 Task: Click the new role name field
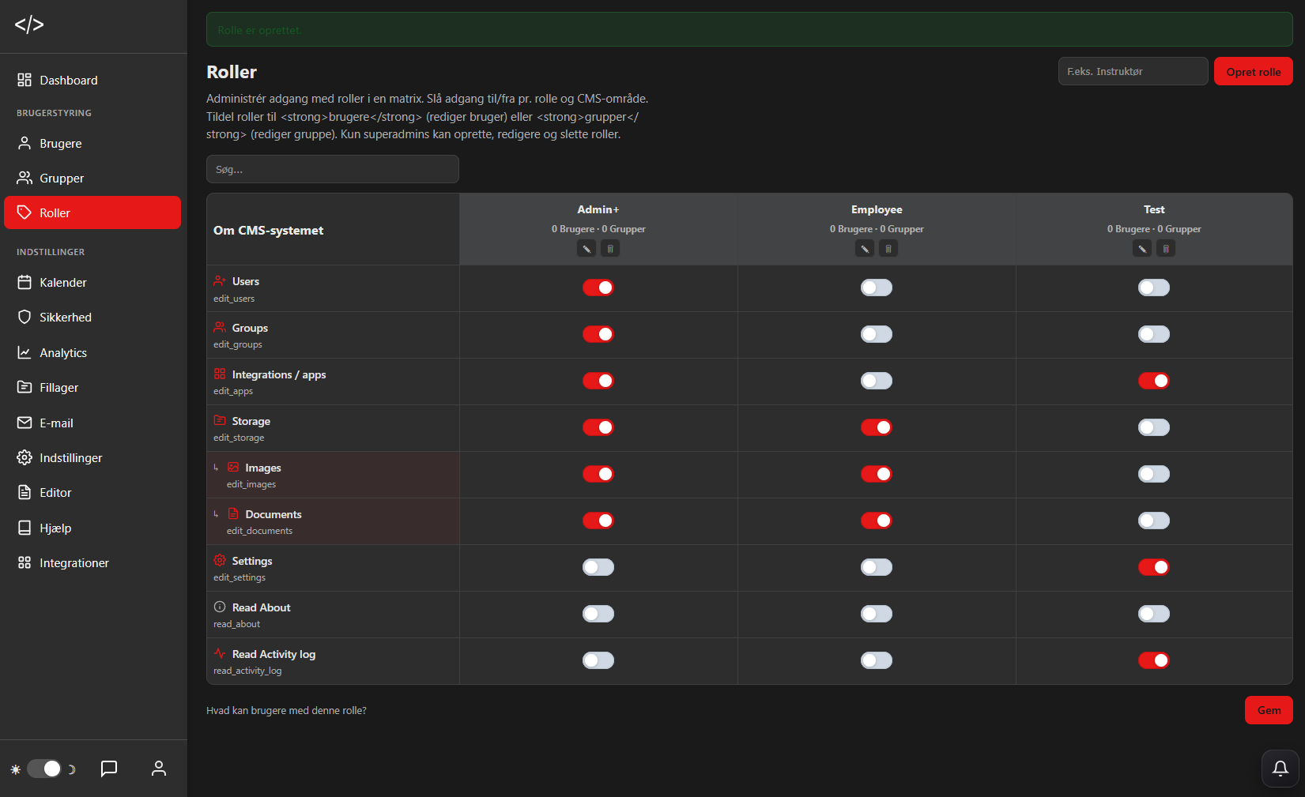[x=1133, y=71]
